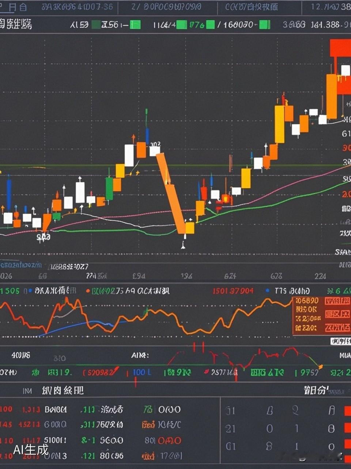Click the '624' label on the time axis
The height and width of the screenshot is (469, 351).
click(230, 276)
